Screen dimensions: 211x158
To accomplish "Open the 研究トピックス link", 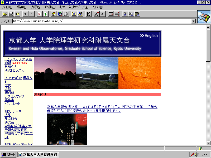I will coord(14,70).
